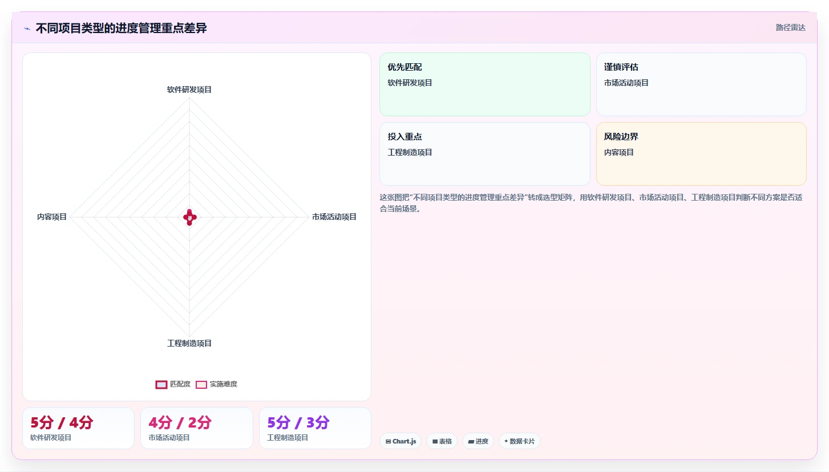The image size is (829, 472).
Task: Click the lightning icon beside the title
Action: coord(27,29)
